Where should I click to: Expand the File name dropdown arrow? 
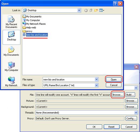[97, 79]
